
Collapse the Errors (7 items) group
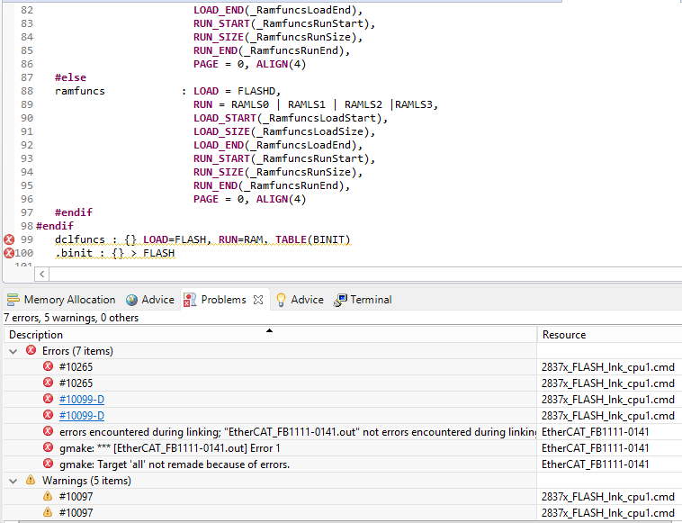click(13, 351)
